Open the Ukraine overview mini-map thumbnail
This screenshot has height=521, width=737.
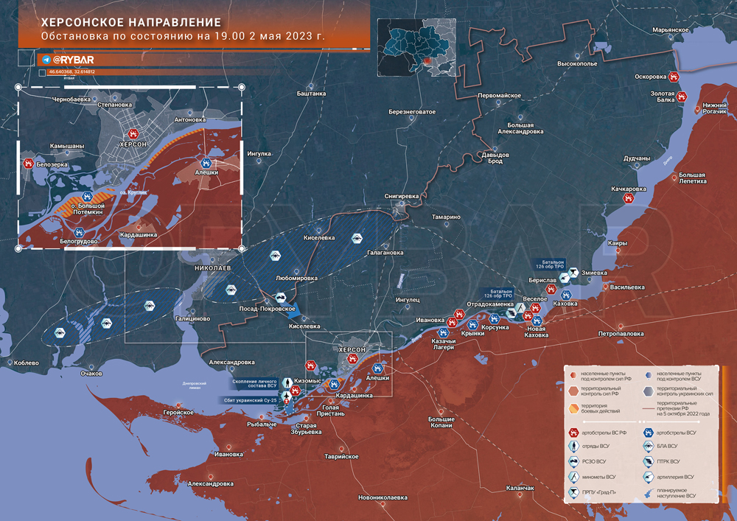416,47
